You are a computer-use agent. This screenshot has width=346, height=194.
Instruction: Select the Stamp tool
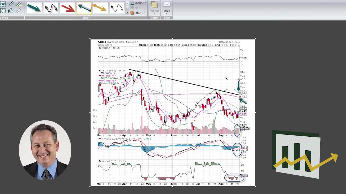click(x=3, y=4)
